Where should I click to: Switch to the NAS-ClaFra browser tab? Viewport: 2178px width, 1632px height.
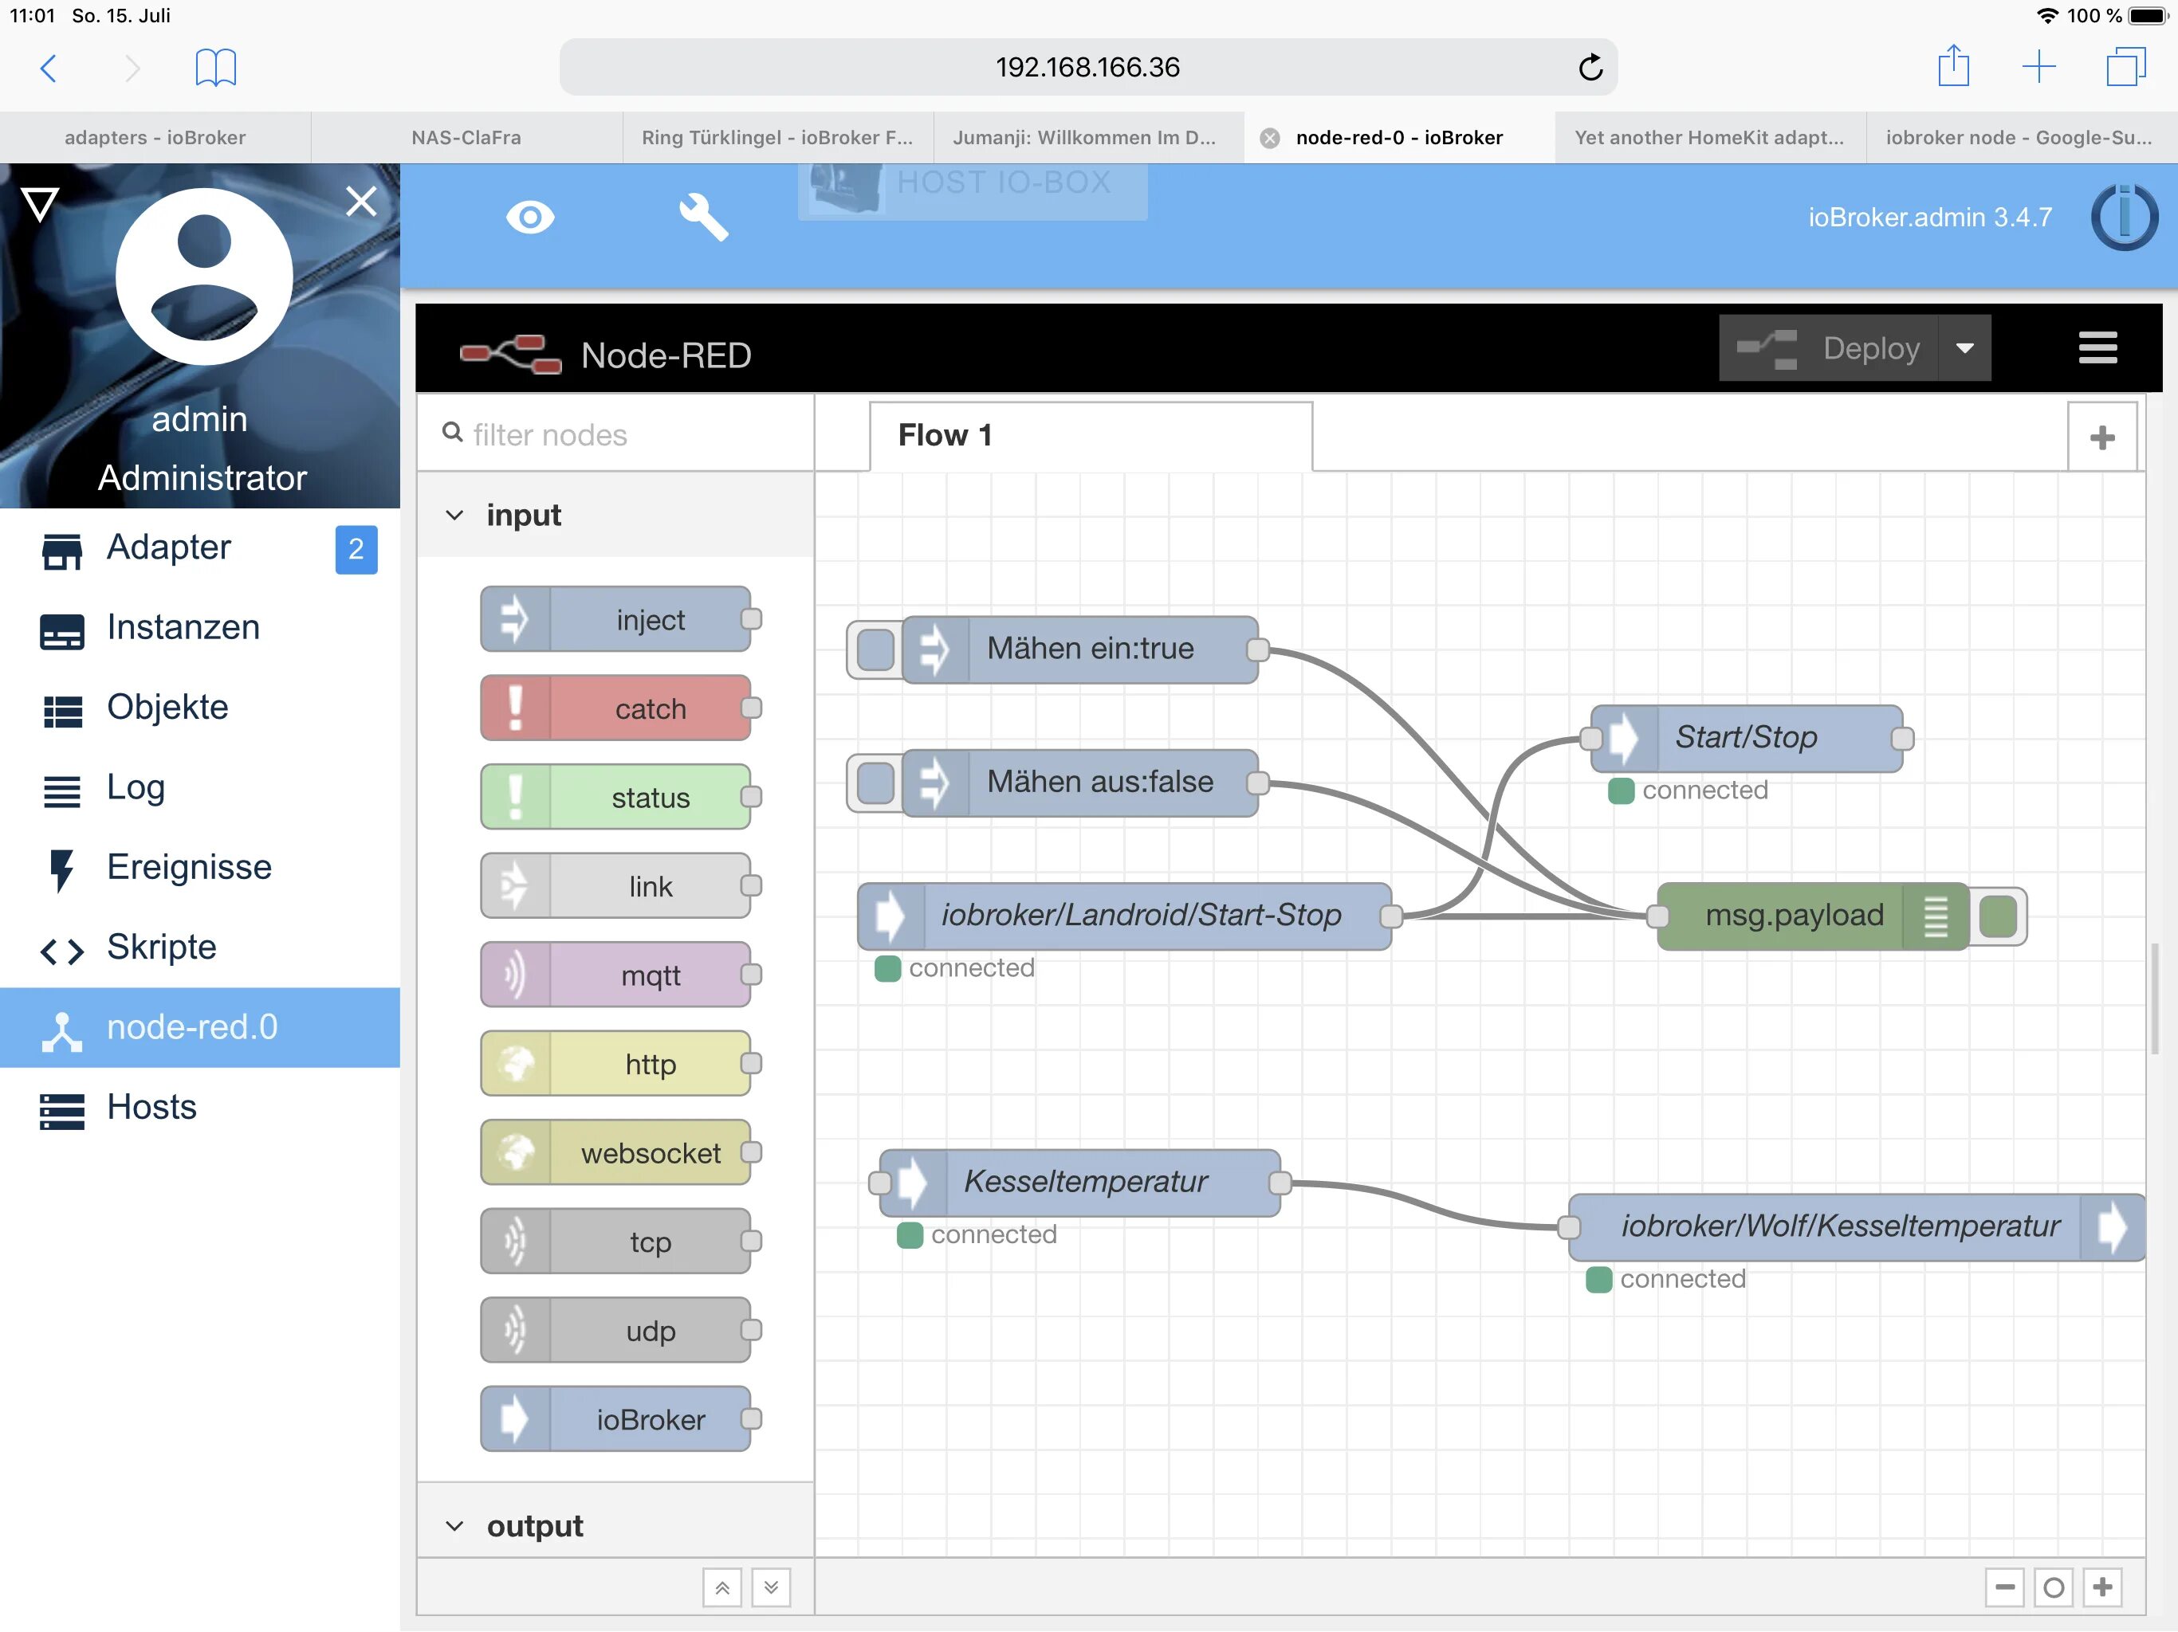pos(465,138)
